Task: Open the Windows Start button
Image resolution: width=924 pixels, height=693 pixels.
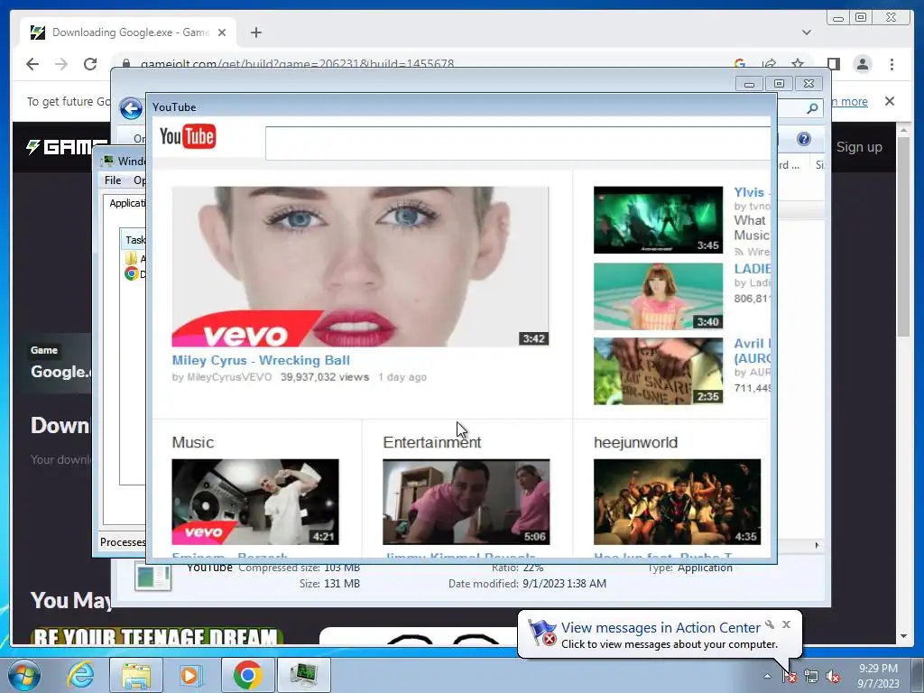Action: point(23,675)
